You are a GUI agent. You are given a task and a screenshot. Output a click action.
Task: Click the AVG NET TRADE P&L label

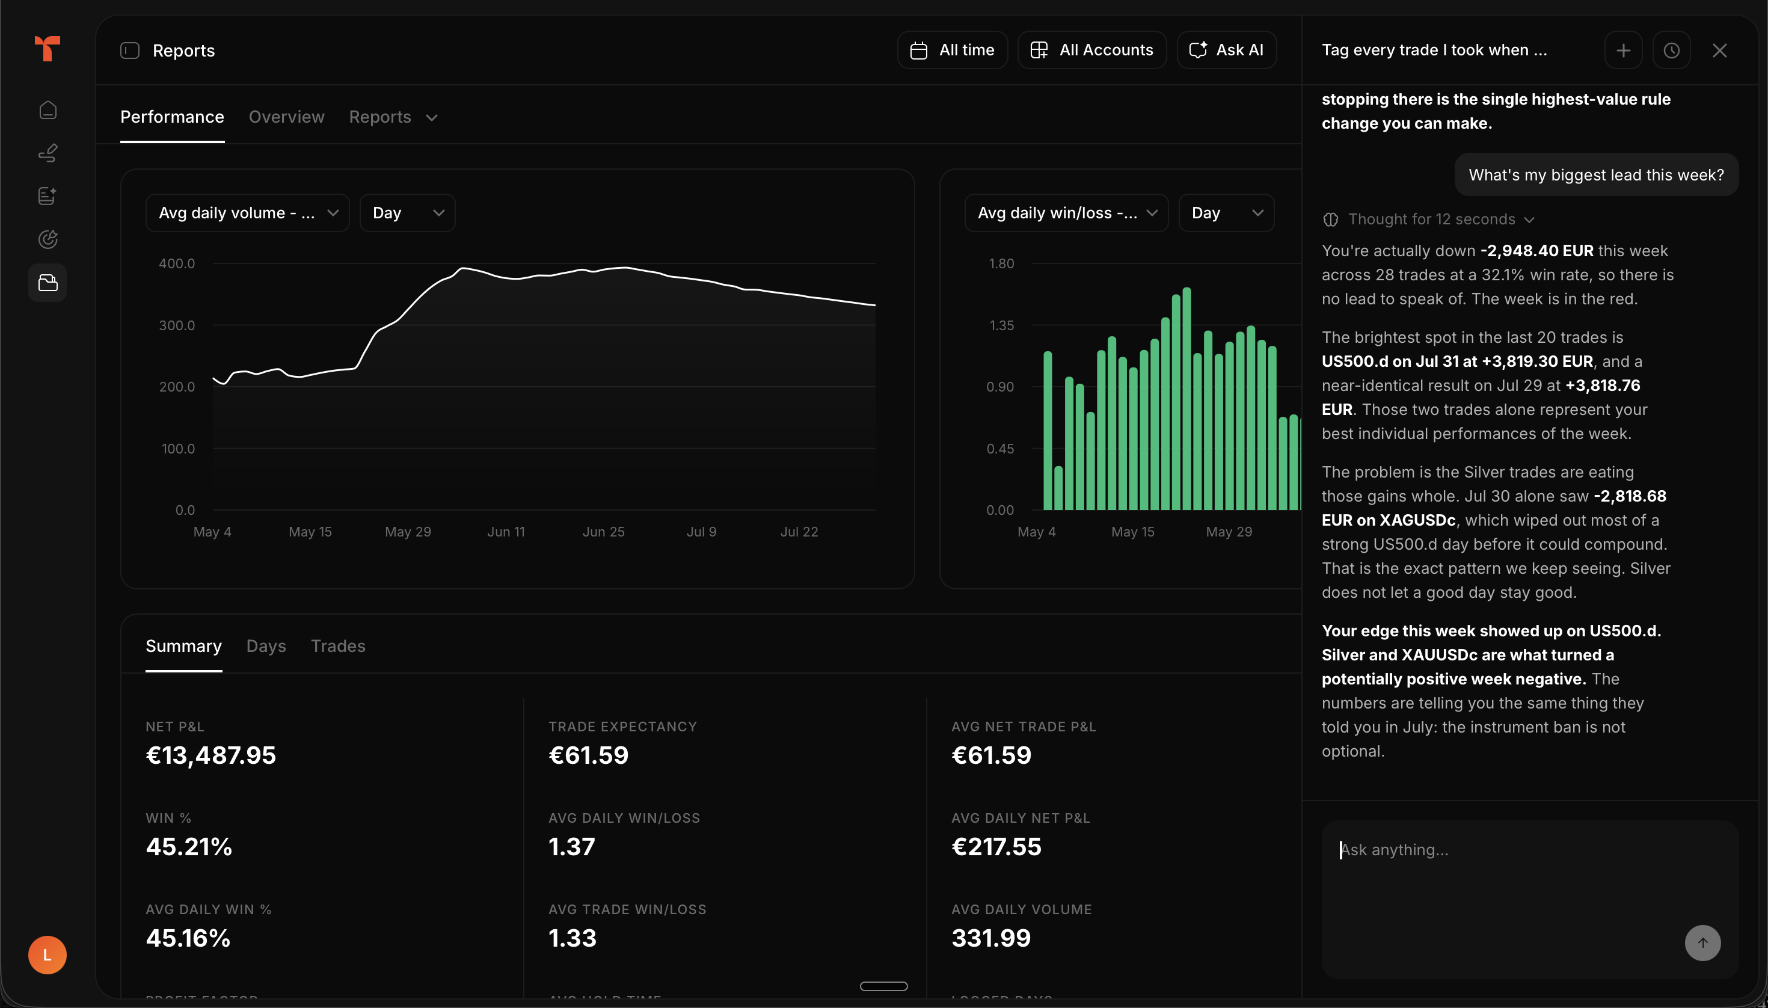[1024, 727]
